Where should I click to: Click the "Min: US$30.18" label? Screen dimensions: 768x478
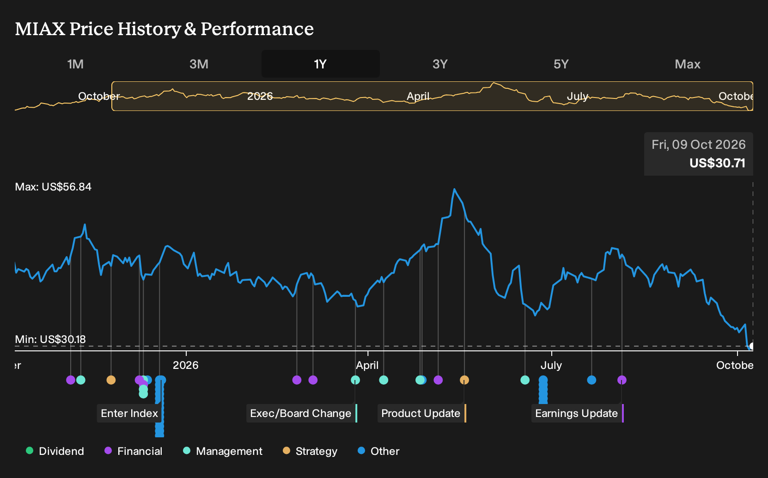pyautogui.click(x=50, y=339)
